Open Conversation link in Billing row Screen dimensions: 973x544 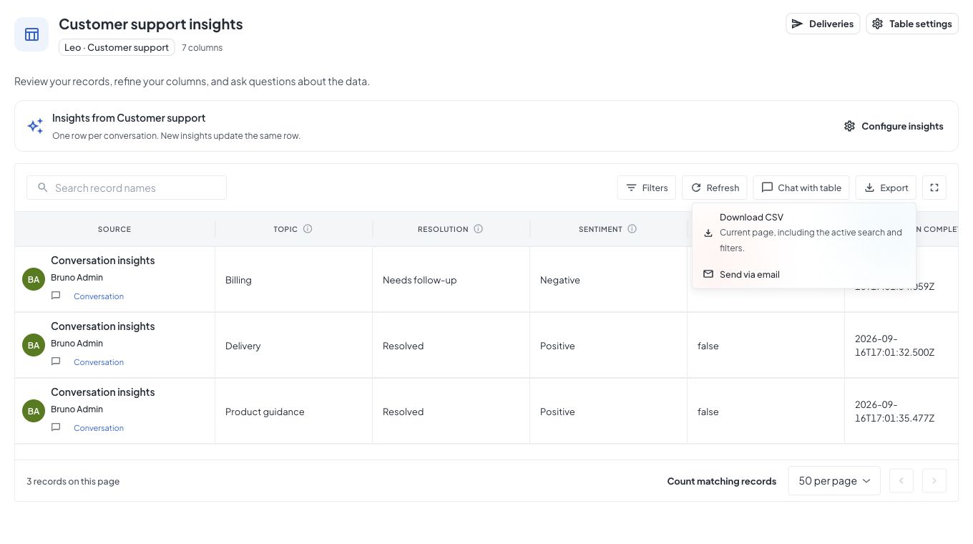[99, 296]
